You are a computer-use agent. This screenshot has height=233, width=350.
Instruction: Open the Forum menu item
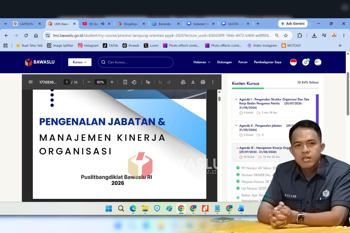[243, 62]
